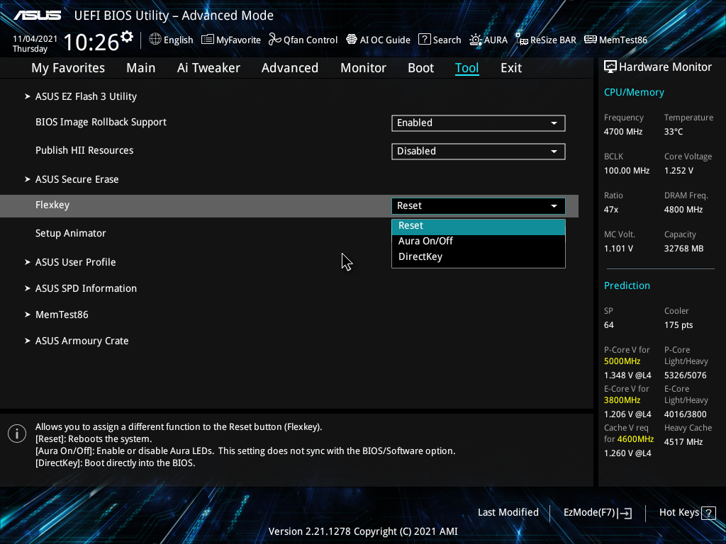This screenshot has width=726, height=544.
Task: Click the 4800 MHz DRAM frequency value
Action: 683,210
